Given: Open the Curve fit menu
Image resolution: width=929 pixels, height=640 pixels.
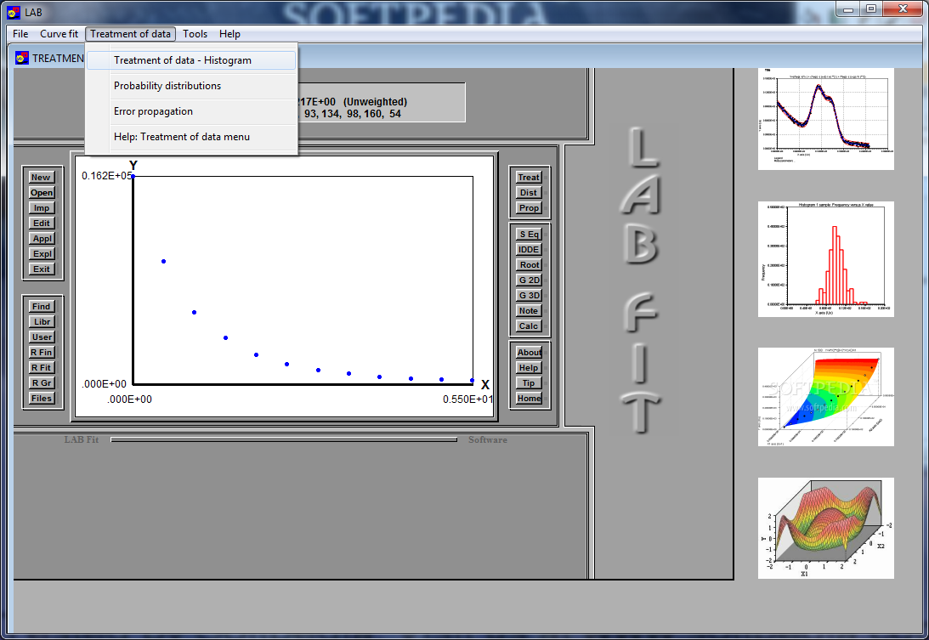Looking at the screenshot, I should (x=59, y=34).
